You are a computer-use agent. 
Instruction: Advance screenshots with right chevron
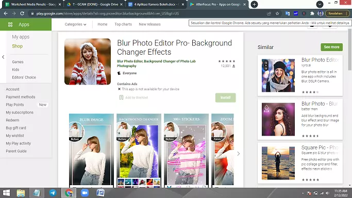tap(239, 154)
